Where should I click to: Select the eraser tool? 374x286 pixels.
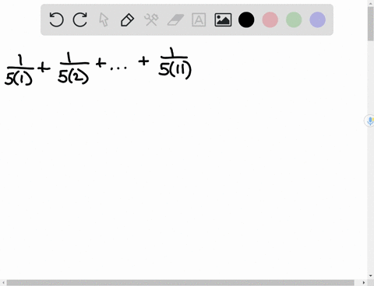[175, 20]
